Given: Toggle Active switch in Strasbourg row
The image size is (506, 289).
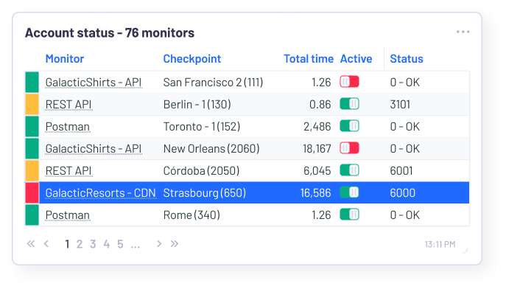Looking at the screenshot, I should 350,192.
